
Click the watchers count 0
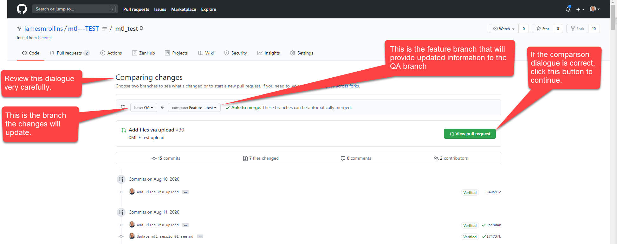click(x=523, y=29)
